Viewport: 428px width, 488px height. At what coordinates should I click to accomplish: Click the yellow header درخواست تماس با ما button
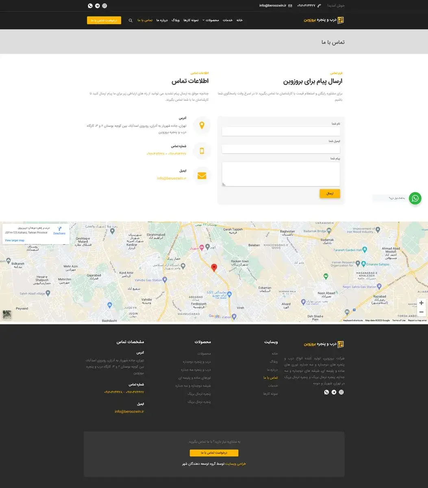point(104,20)
